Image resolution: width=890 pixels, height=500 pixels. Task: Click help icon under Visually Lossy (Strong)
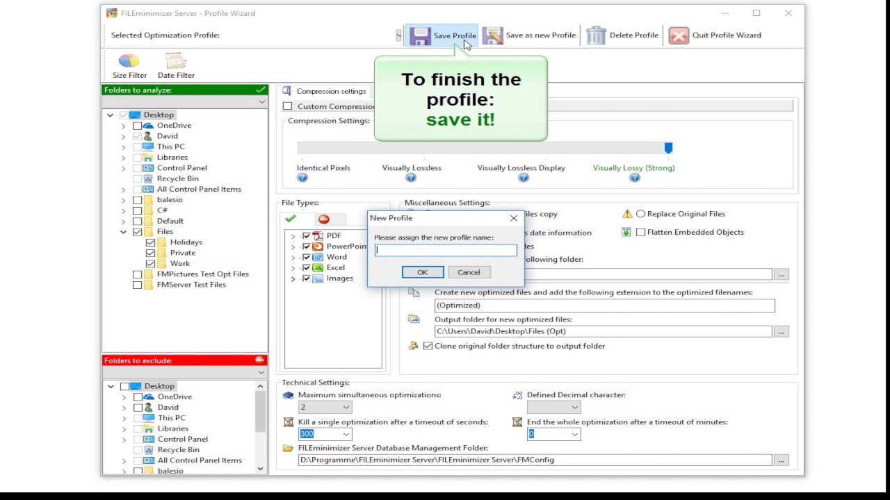coord(635,178)
